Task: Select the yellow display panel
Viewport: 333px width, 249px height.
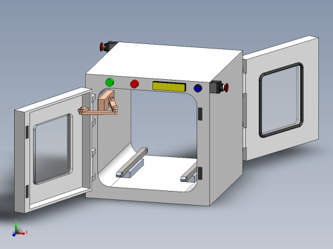Action: [x=169, y=86]
